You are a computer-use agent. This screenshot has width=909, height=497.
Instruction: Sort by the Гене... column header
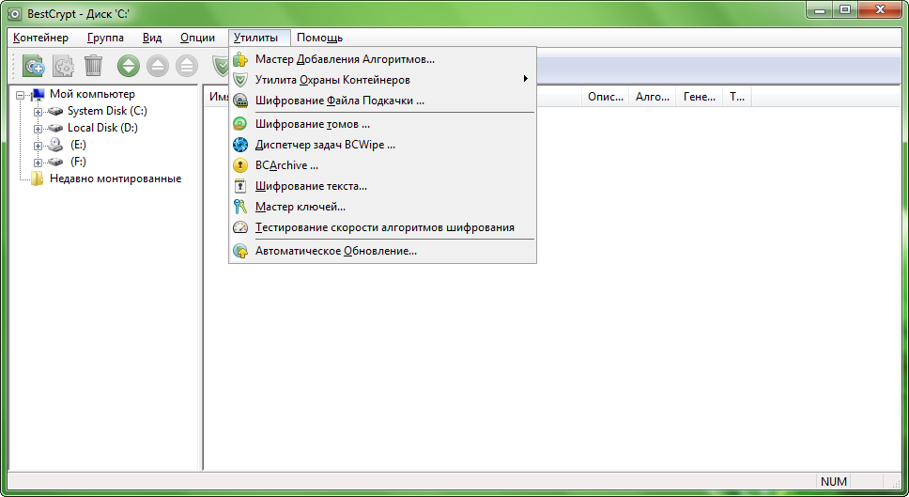click(x=700, y=97)
